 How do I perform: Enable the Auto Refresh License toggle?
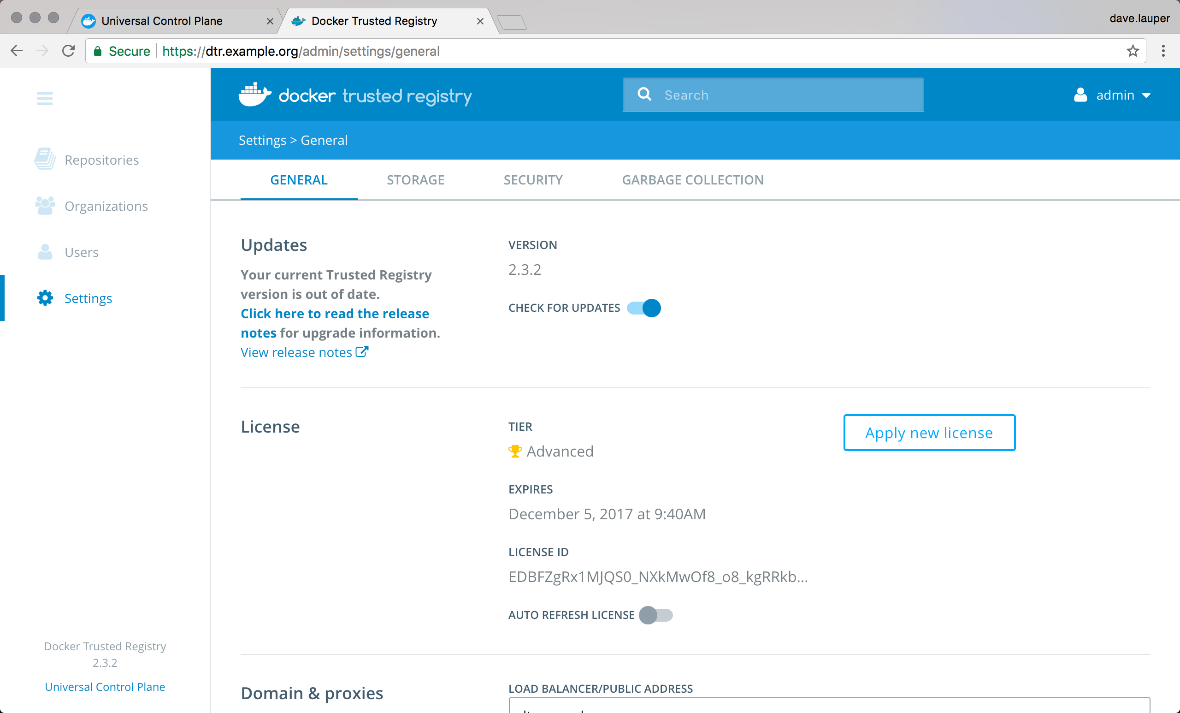click(656, 615)
